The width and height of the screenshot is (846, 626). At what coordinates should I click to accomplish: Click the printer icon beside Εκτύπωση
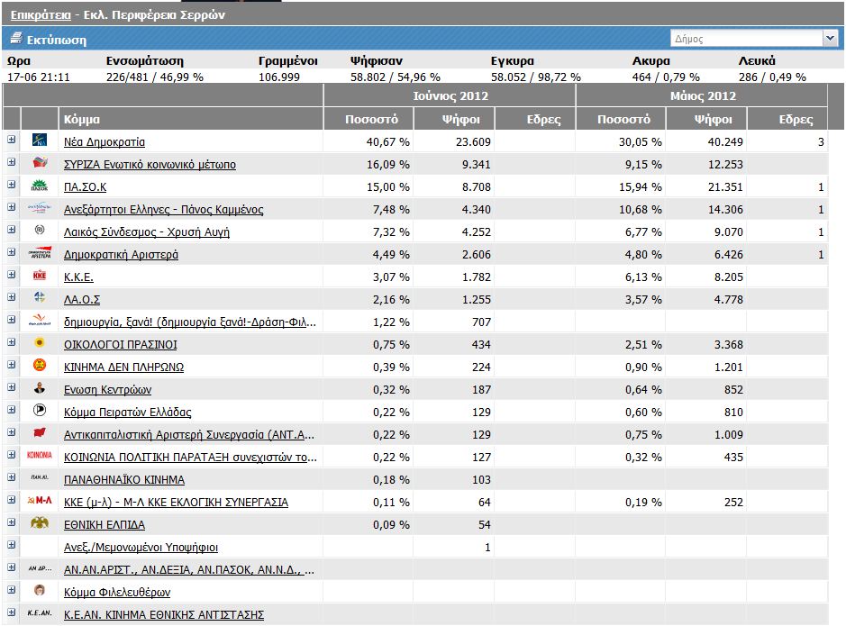pos(15,39)
